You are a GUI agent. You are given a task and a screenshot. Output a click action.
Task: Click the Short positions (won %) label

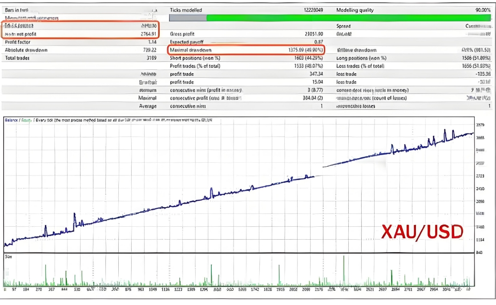pyautogui.click(x=196, y=58)
